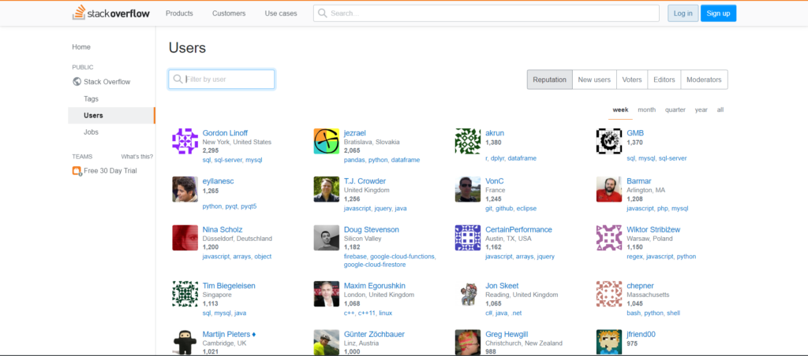Open Jon Skeet's profile name link
Screen dimensions: 808x356
(502, 286)
